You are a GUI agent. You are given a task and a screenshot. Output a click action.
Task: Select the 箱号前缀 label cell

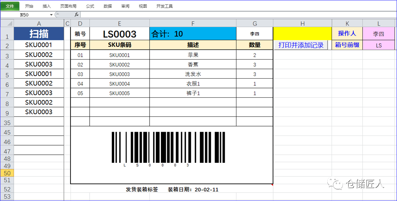(x=347, y=45)
